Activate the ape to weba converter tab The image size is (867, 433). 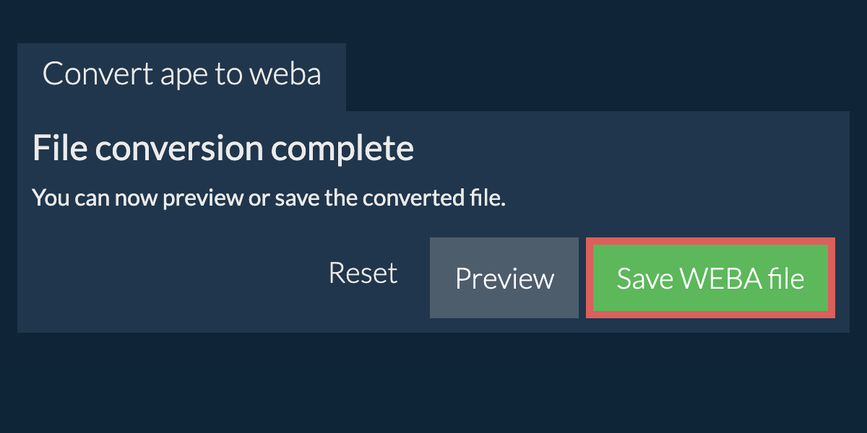pos(181,75)
